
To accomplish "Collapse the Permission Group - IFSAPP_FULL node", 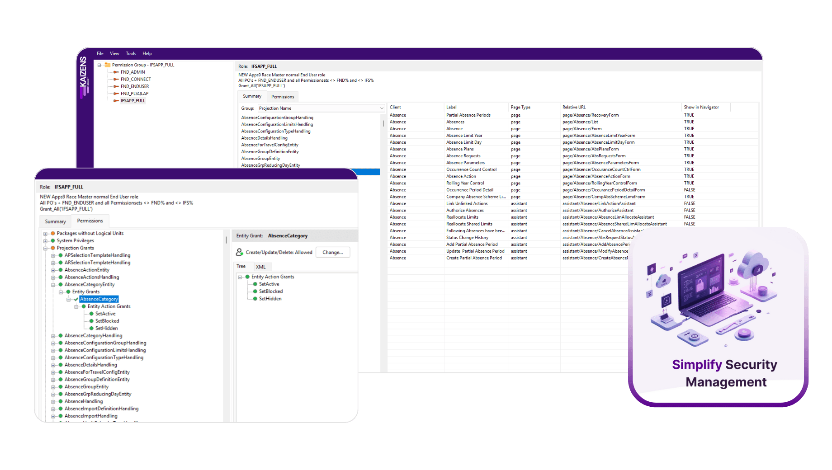I will (x=99, y=65).
